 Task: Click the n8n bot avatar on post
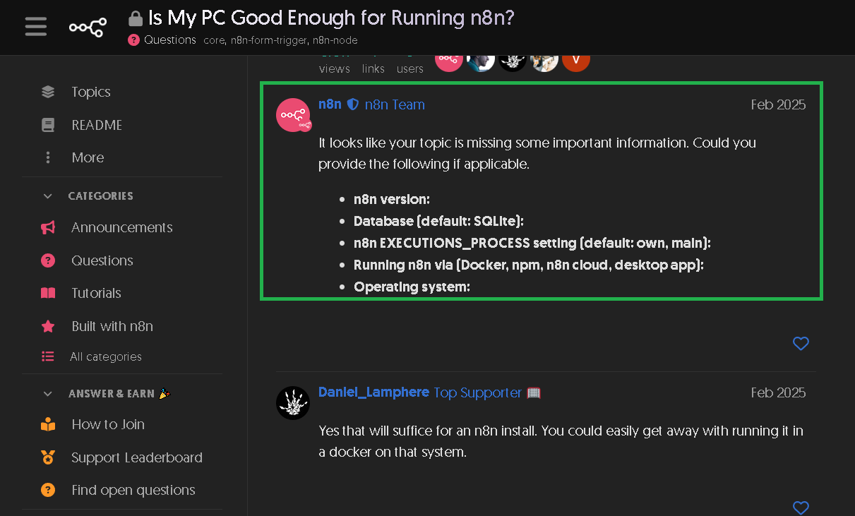click(x=293, y=115)
